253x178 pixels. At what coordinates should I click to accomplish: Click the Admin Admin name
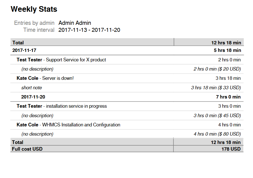[x=75, y=23]
